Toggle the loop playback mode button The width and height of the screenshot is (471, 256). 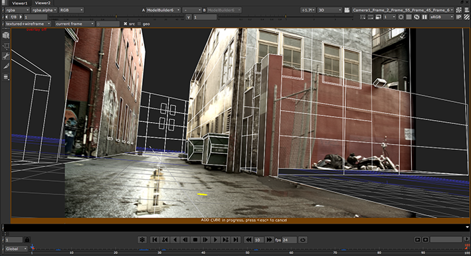click(303, 240)
